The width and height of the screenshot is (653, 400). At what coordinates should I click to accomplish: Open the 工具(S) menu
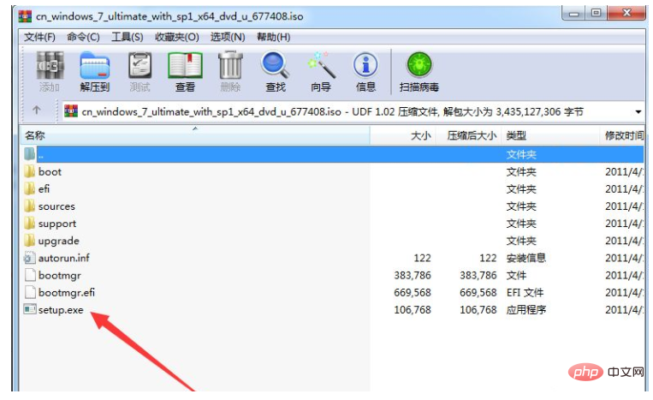point(128,37)
